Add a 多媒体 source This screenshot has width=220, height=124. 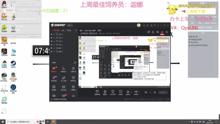point(120,93)
